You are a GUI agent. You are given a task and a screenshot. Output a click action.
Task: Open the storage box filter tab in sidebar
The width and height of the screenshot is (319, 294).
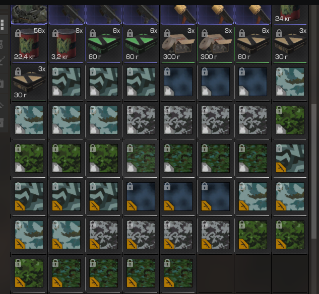click(x=2, y=123)
